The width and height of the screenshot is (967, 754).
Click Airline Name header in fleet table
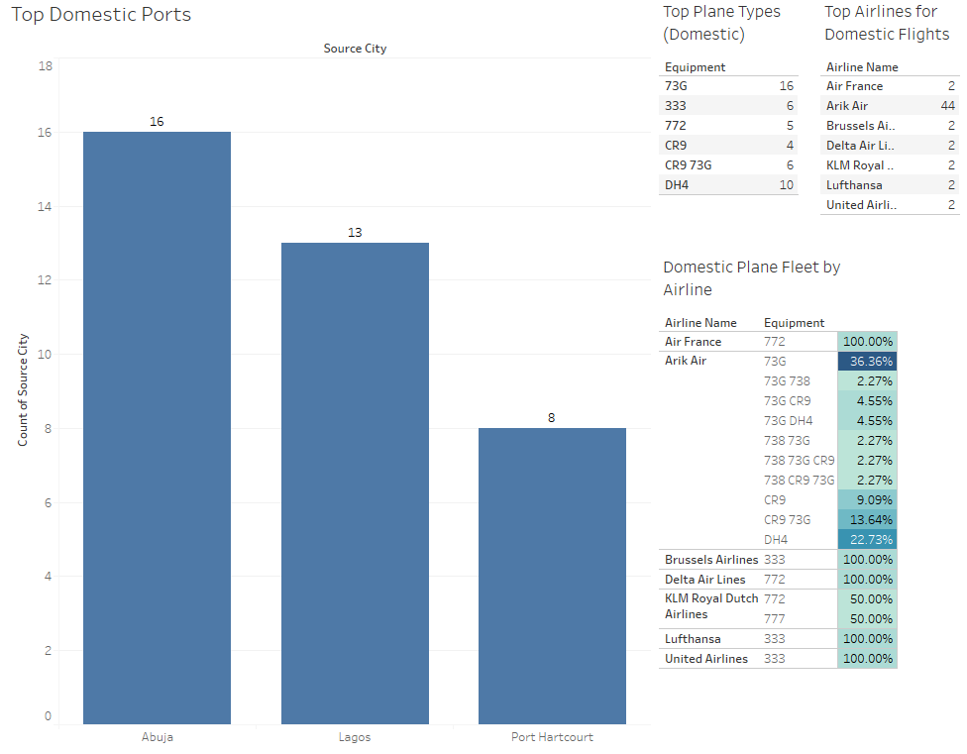700,322
